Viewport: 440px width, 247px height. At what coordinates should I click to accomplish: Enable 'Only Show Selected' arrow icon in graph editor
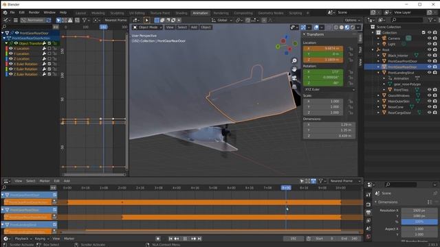point(58,20)
